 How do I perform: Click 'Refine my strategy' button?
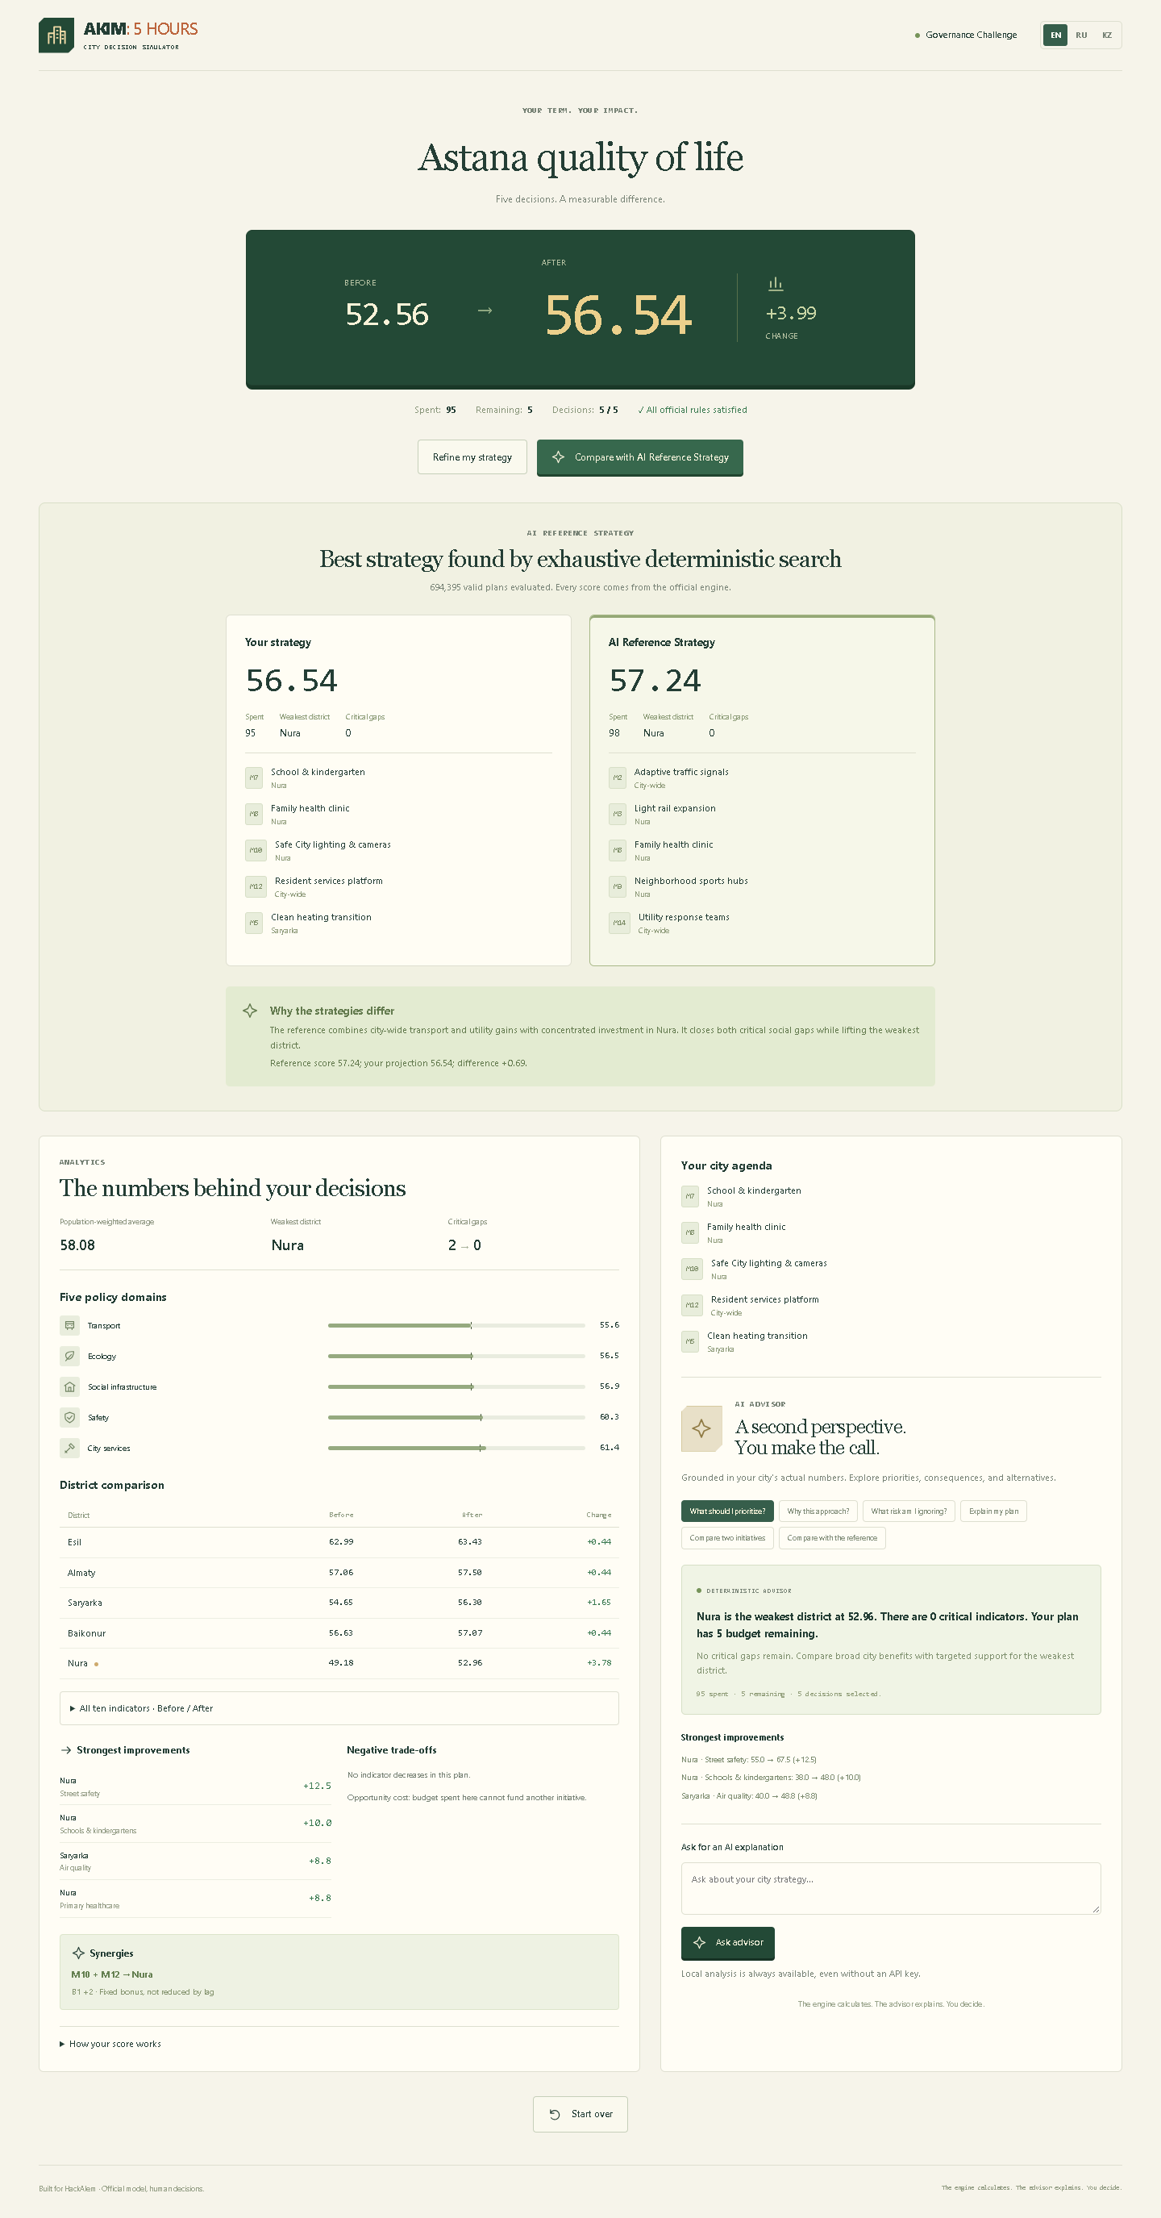472,457
